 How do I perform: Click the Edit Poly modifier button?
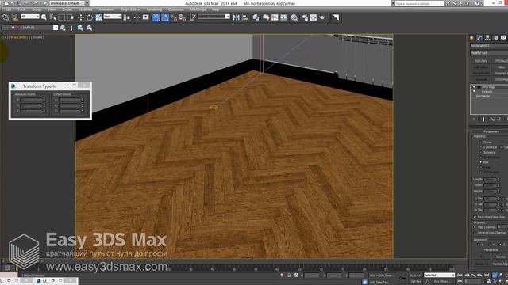click(x=481, y=61)
